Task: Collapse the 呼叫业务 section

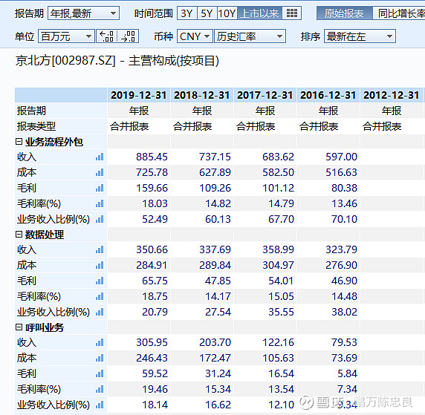Action: click(19, 327)
